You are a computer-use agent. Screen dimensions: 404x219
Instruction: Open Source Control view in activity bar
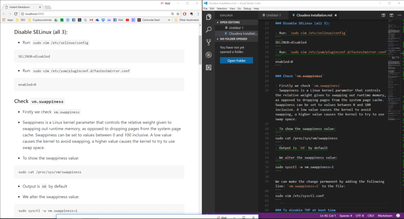point(209,42)
